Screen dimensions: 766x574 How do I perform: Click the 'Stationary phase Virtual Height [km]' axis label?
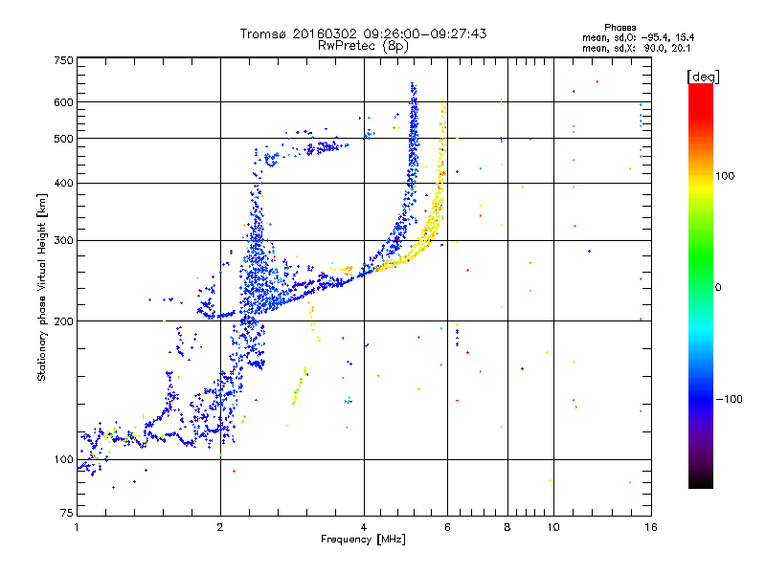[42, 287]
